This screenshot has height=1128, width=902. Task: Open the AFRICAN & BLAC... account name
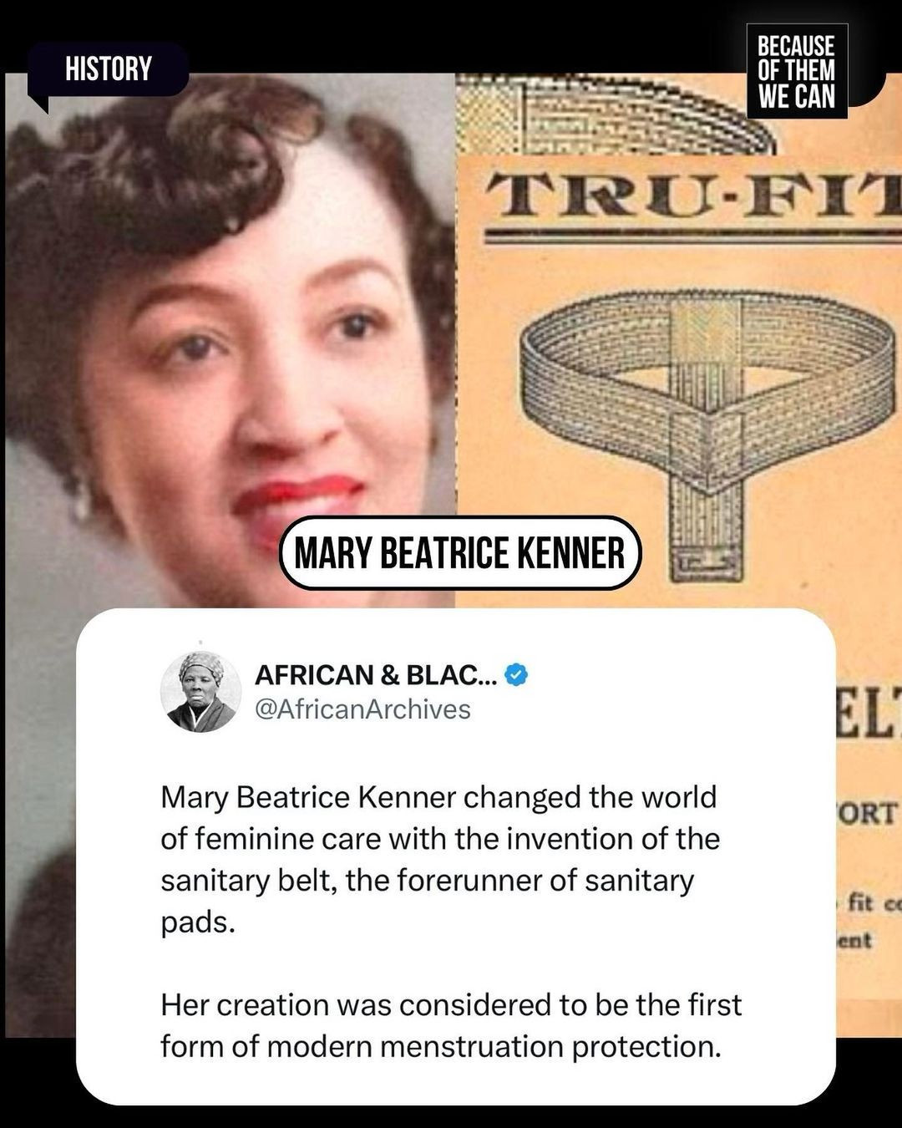click(x=375, y=675)
